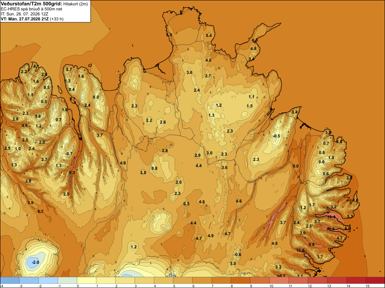
Task: Click the darkest red legend swatch between 14 and 15
Action: click(x=375, y=280)
